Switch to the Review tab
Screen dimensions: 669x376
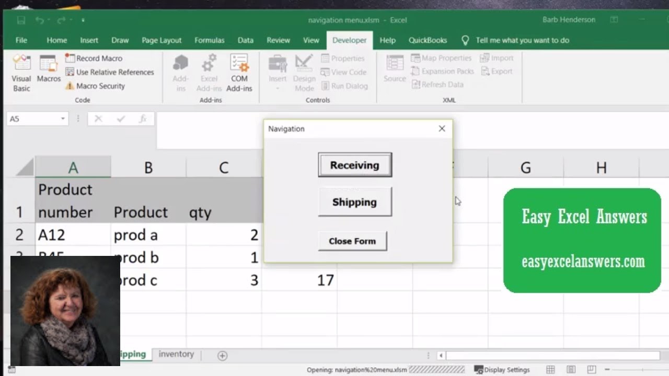pyautogui.click(x=278, y=40)
